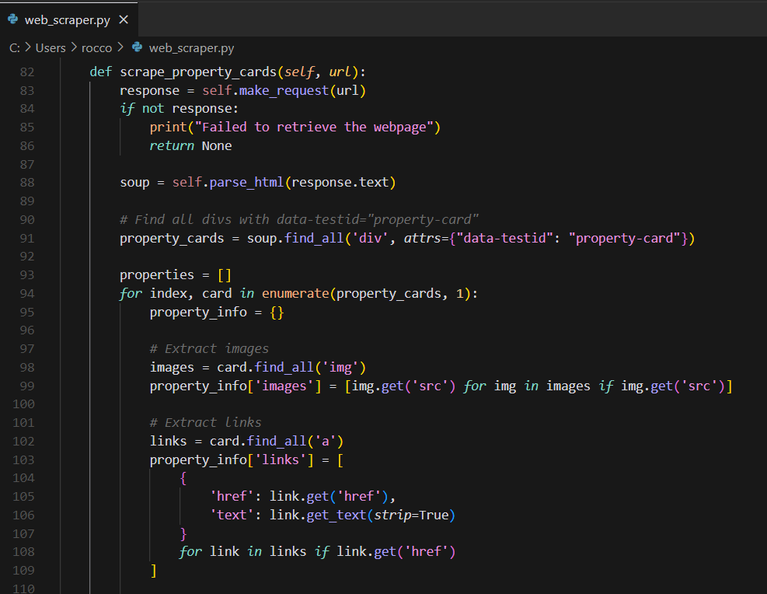Viewport: 767px width, 594px height.
Task: Open the web_scraper.py breadcrumb item
Action: tap(191, 48)
